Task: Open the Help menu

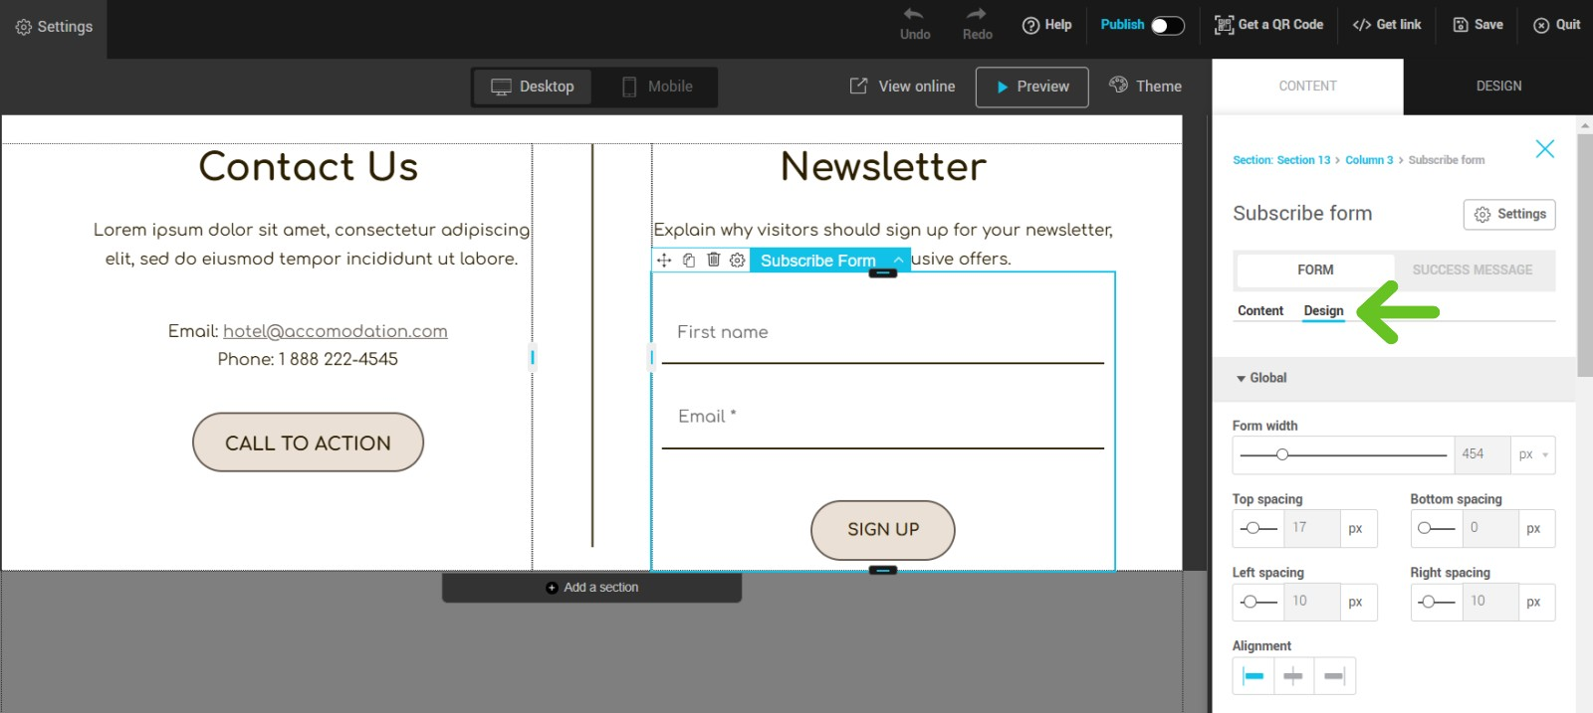Action: click(1046, 25)
